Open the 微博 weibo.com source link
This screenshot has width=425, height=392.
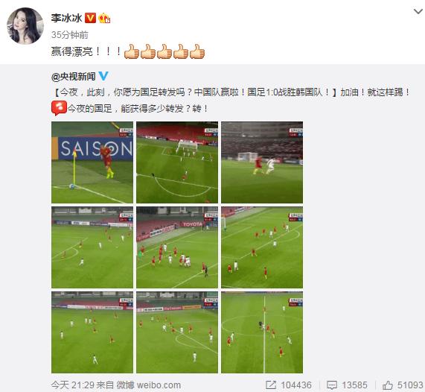click(x=149, y=385)
